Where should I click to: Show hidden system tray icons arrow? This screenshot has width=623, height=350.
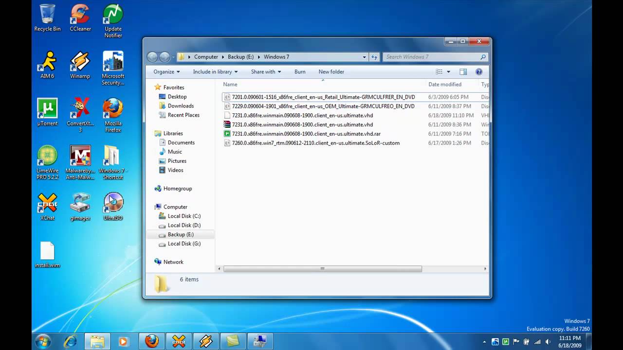[484, 342]
